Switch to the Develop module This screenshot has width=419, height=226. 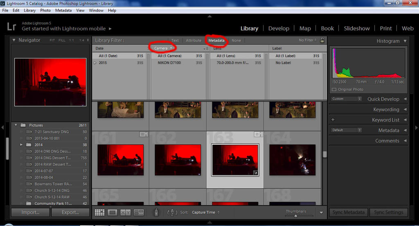[279, 29]
